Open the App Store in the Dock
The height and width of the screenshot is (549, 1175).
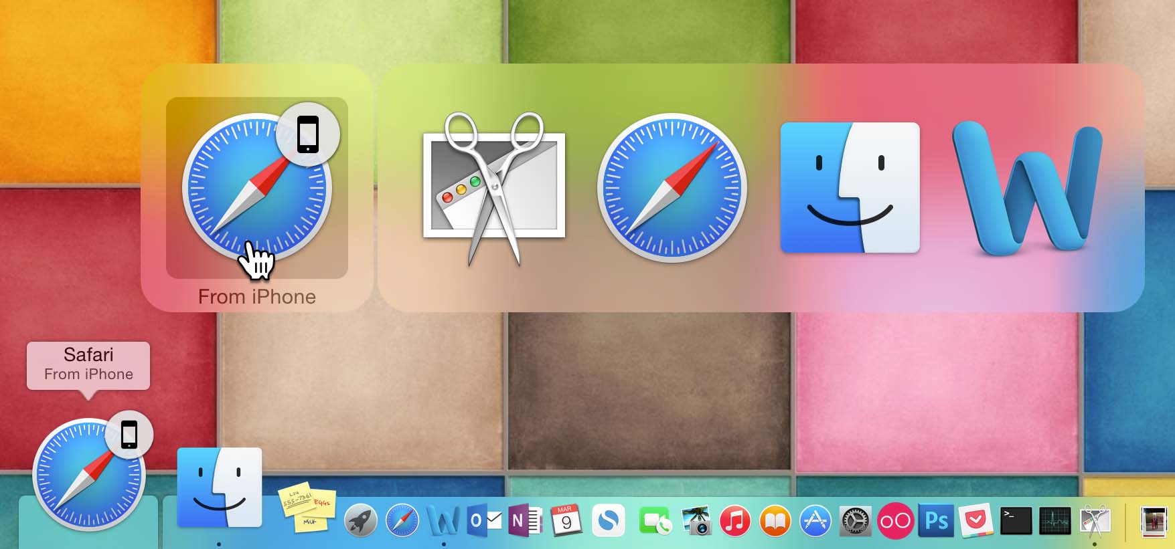click(815, 520)
